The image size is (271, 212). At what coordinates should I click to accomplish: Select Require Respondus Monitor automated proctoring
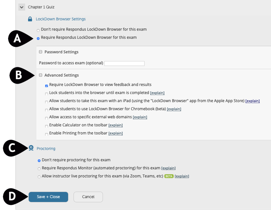point(39,169)
